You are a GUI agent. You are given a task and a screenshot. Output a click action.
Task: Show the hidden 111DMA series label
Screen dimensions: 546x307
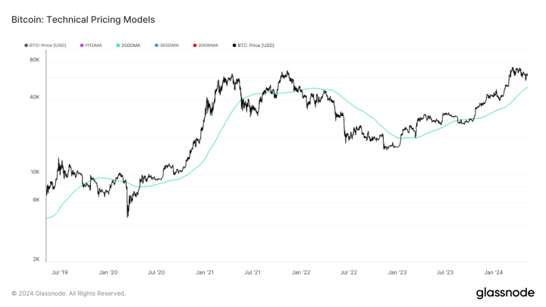pyautogui.click(x=93, y=45)
